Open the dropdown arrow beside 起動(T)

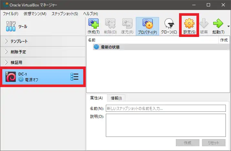[228, 26]
